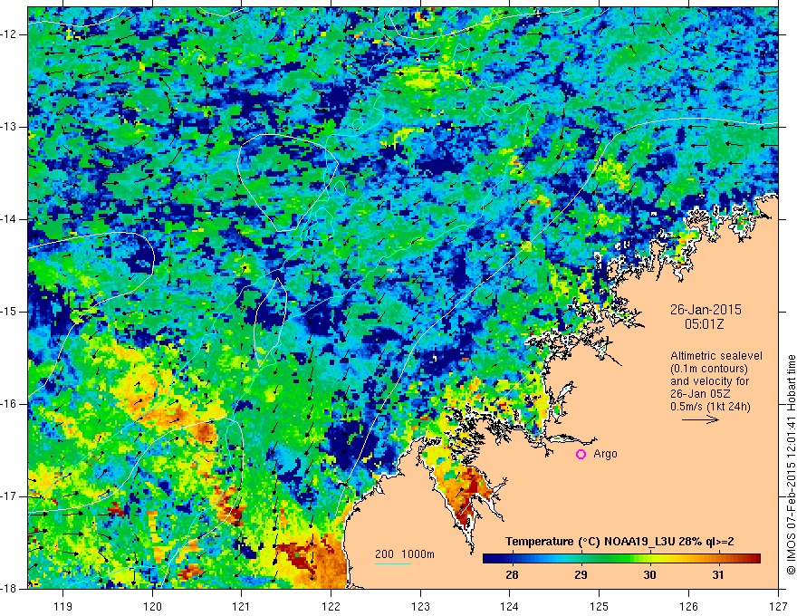Click the '200 1000m' bathymetry legend label
797x616 pixels.
405,554
